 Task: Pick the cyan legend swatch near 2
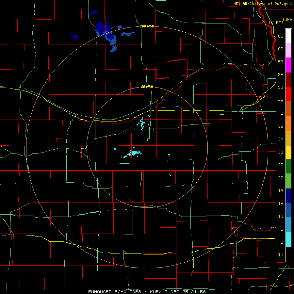(x=288, y=239)
